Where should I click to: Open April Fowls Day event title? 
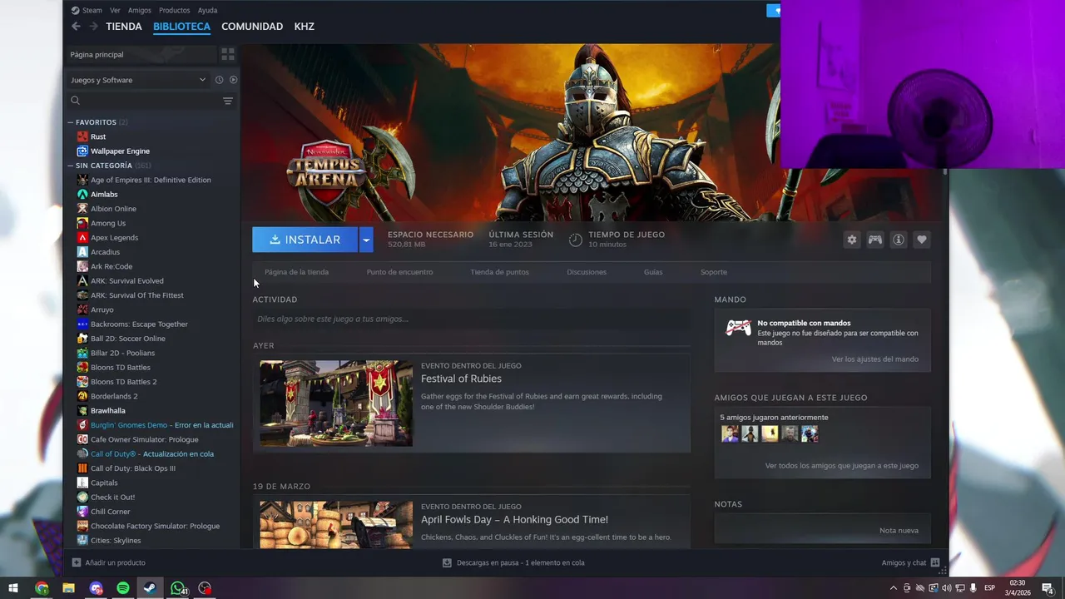(x=514, y=519)
